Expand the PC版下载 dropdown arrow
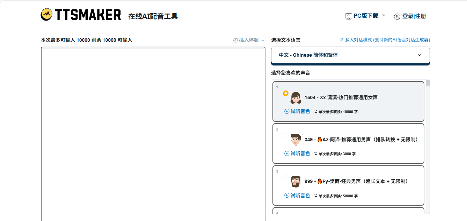Screen dimensions: 467x221 [384, 15]
